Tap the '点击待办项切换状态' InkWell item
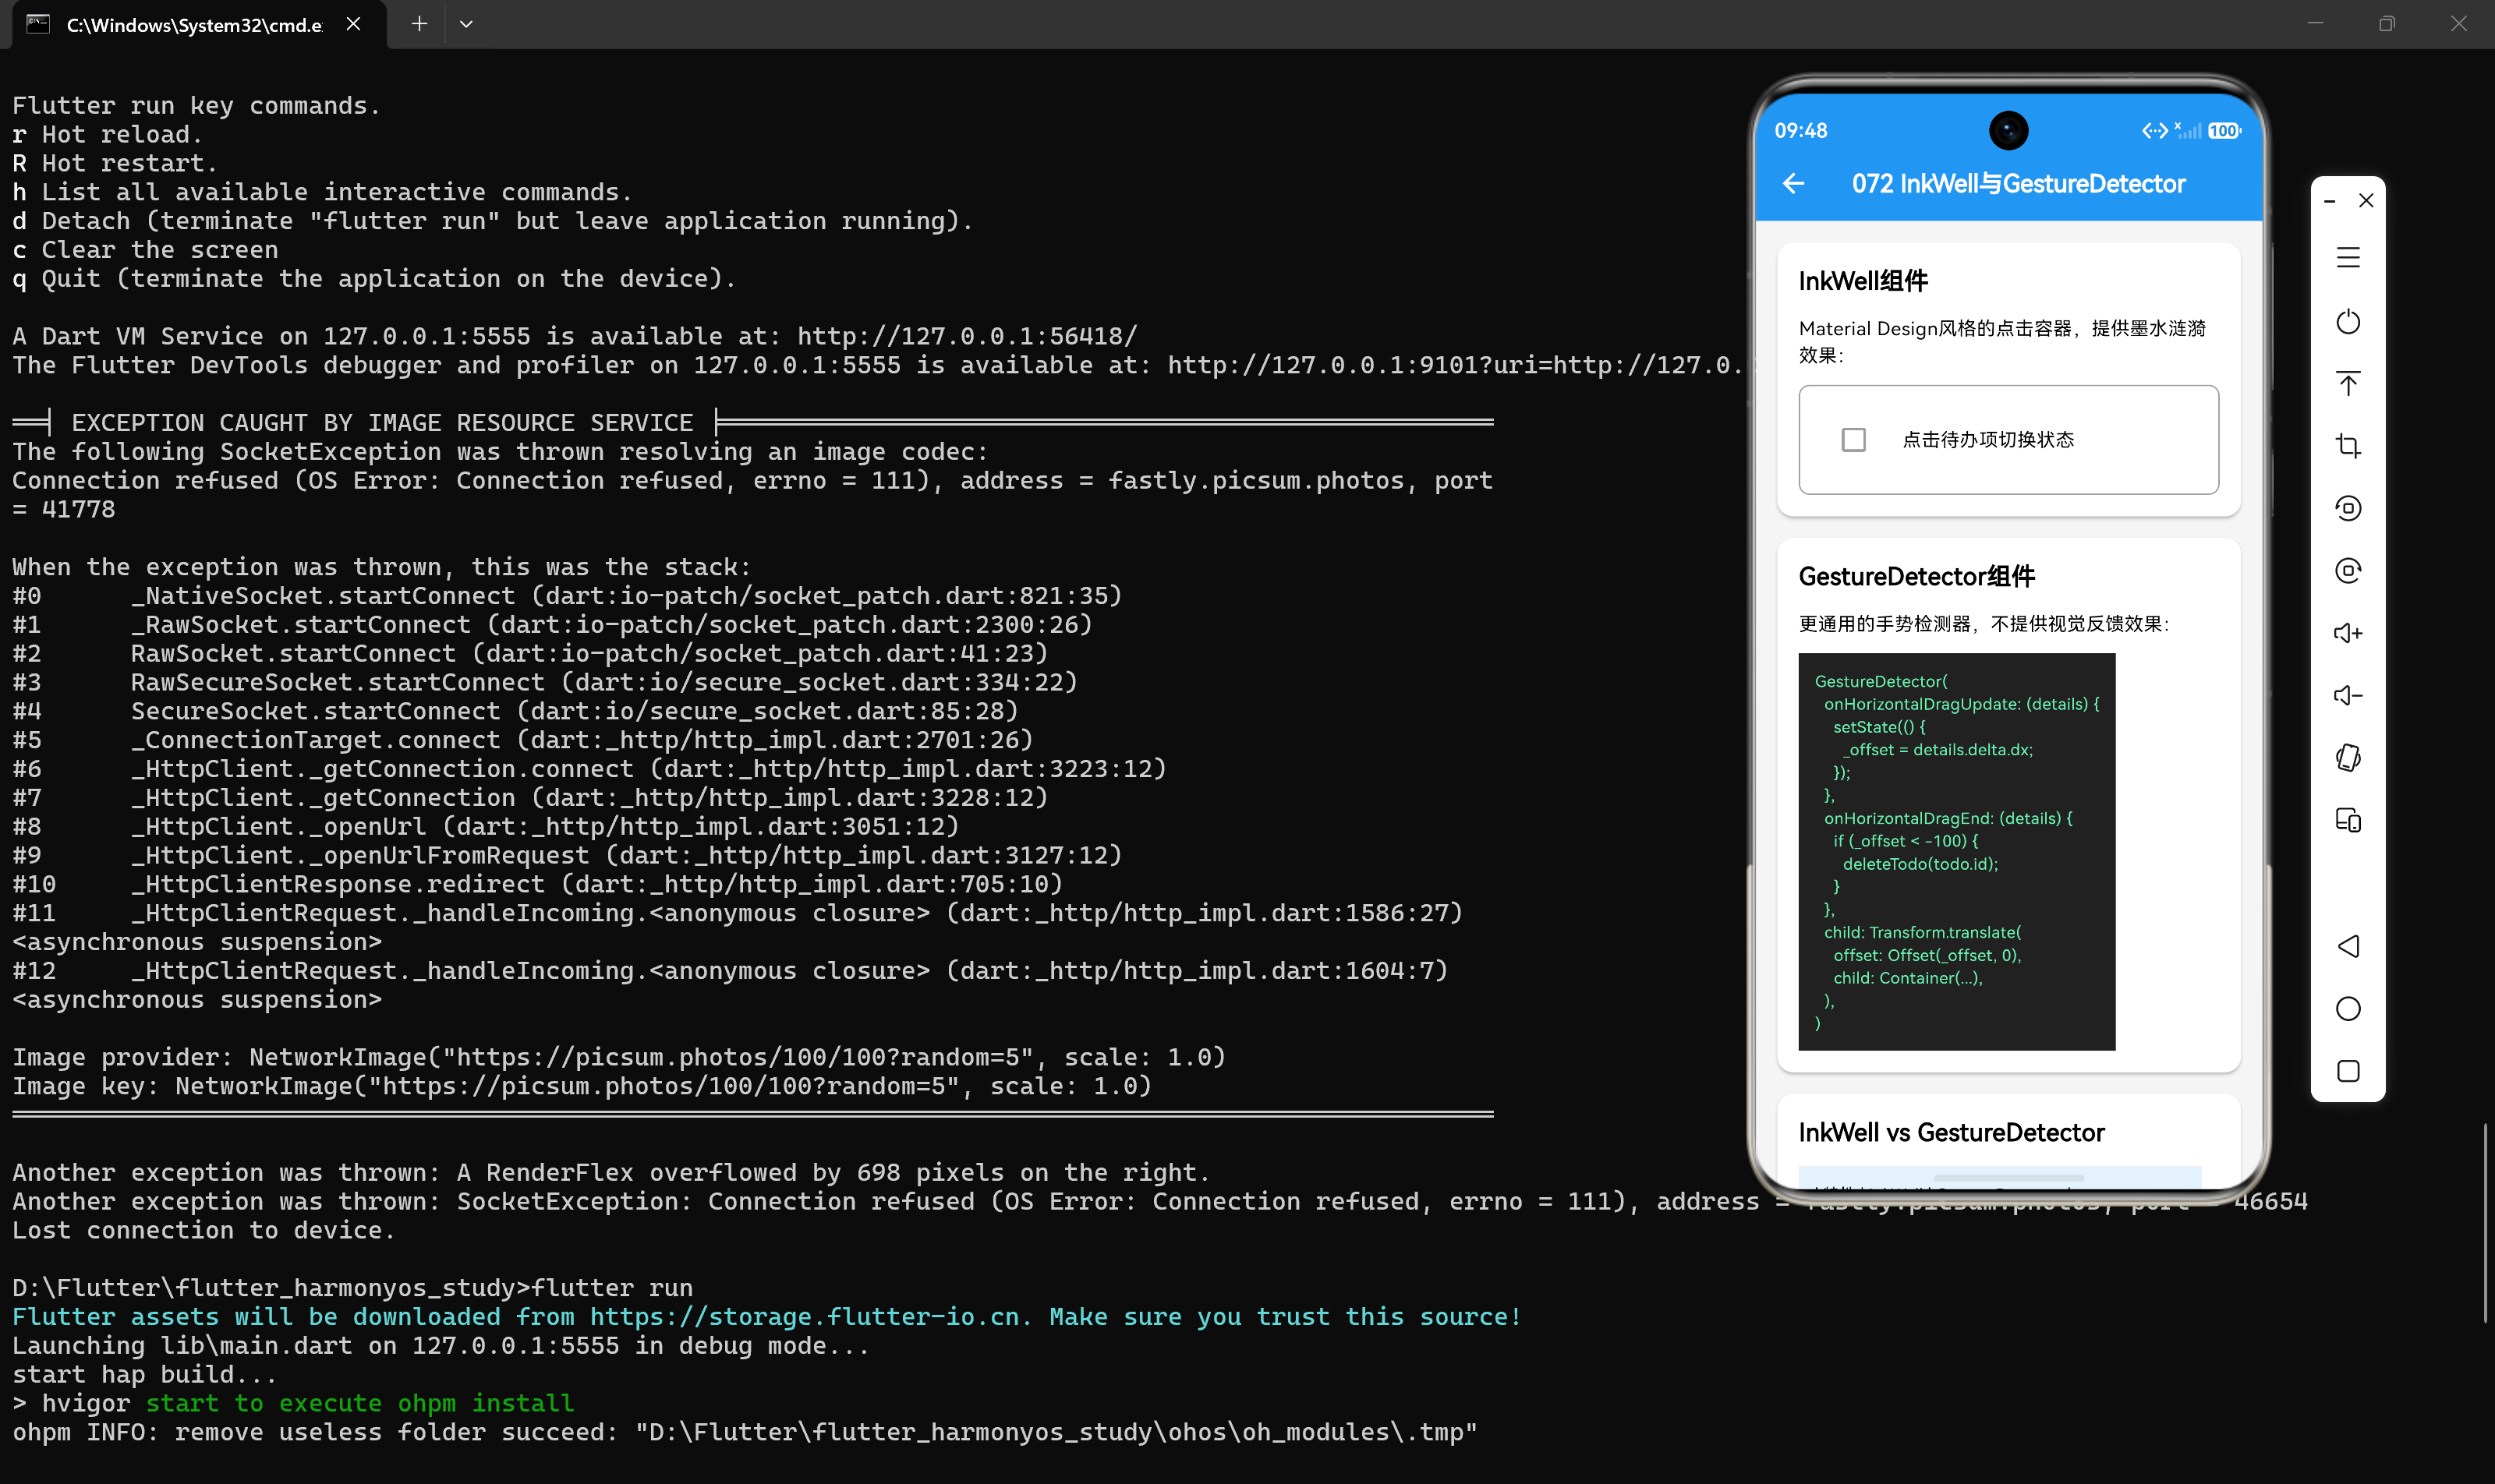This screenshot has height=1484, width=2495. [x=2008, y=440]
